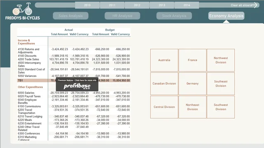Select the 2013 year slicer

[162, 5]
